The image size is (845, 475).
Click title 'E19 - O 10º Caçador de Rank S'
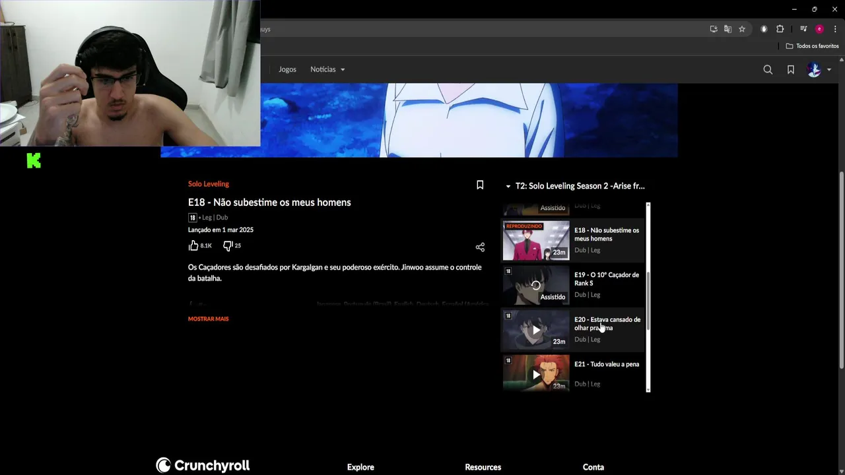click(607, 279)
